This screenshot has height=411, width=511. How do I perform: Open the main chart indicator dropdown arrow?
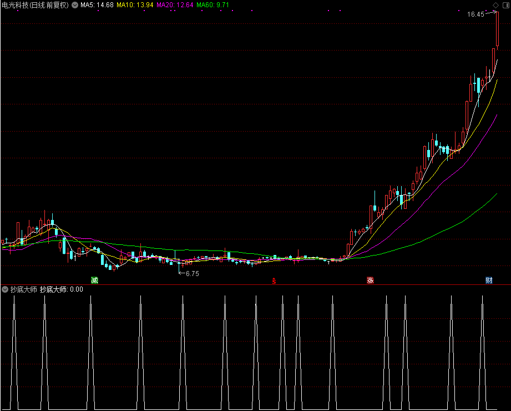[75, 5]
